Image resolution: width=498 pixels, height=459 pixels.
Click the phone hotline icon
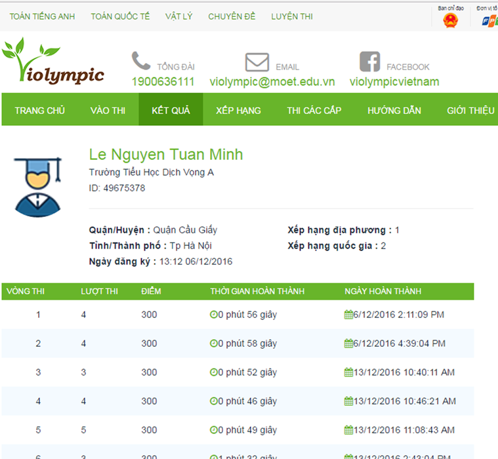(140, 61)
